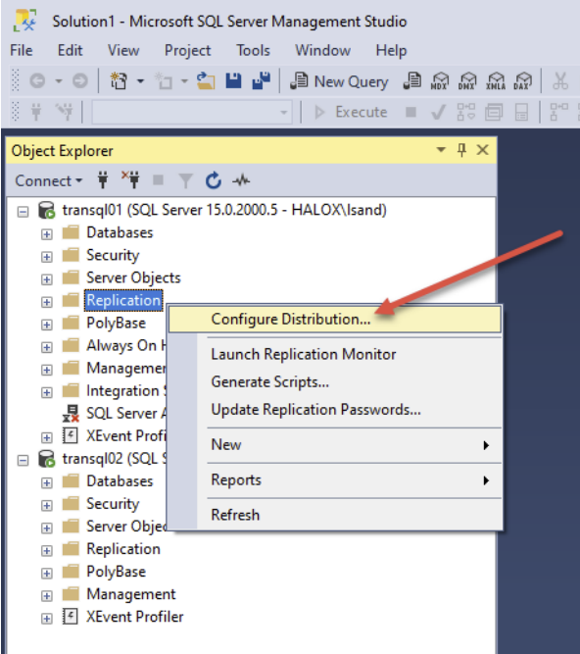Expand XEvent Profiler under transql01

click(x=47, y=437)
